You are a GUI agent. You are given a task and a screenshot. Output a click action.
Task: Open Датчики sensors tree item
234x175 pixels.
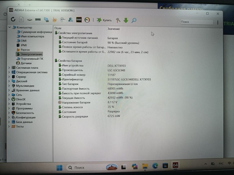coord(24,63)
